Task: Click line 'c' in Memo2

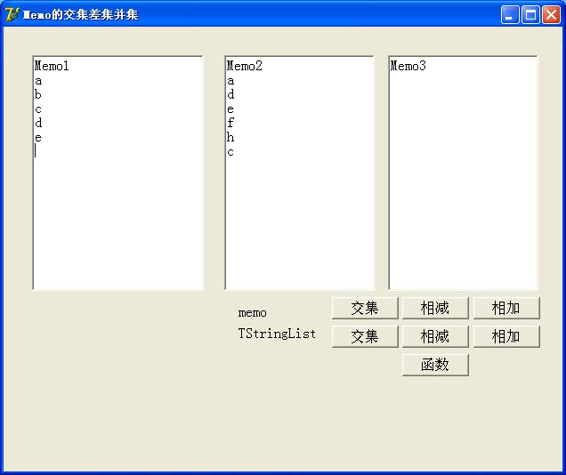Action: coord(230,152)
